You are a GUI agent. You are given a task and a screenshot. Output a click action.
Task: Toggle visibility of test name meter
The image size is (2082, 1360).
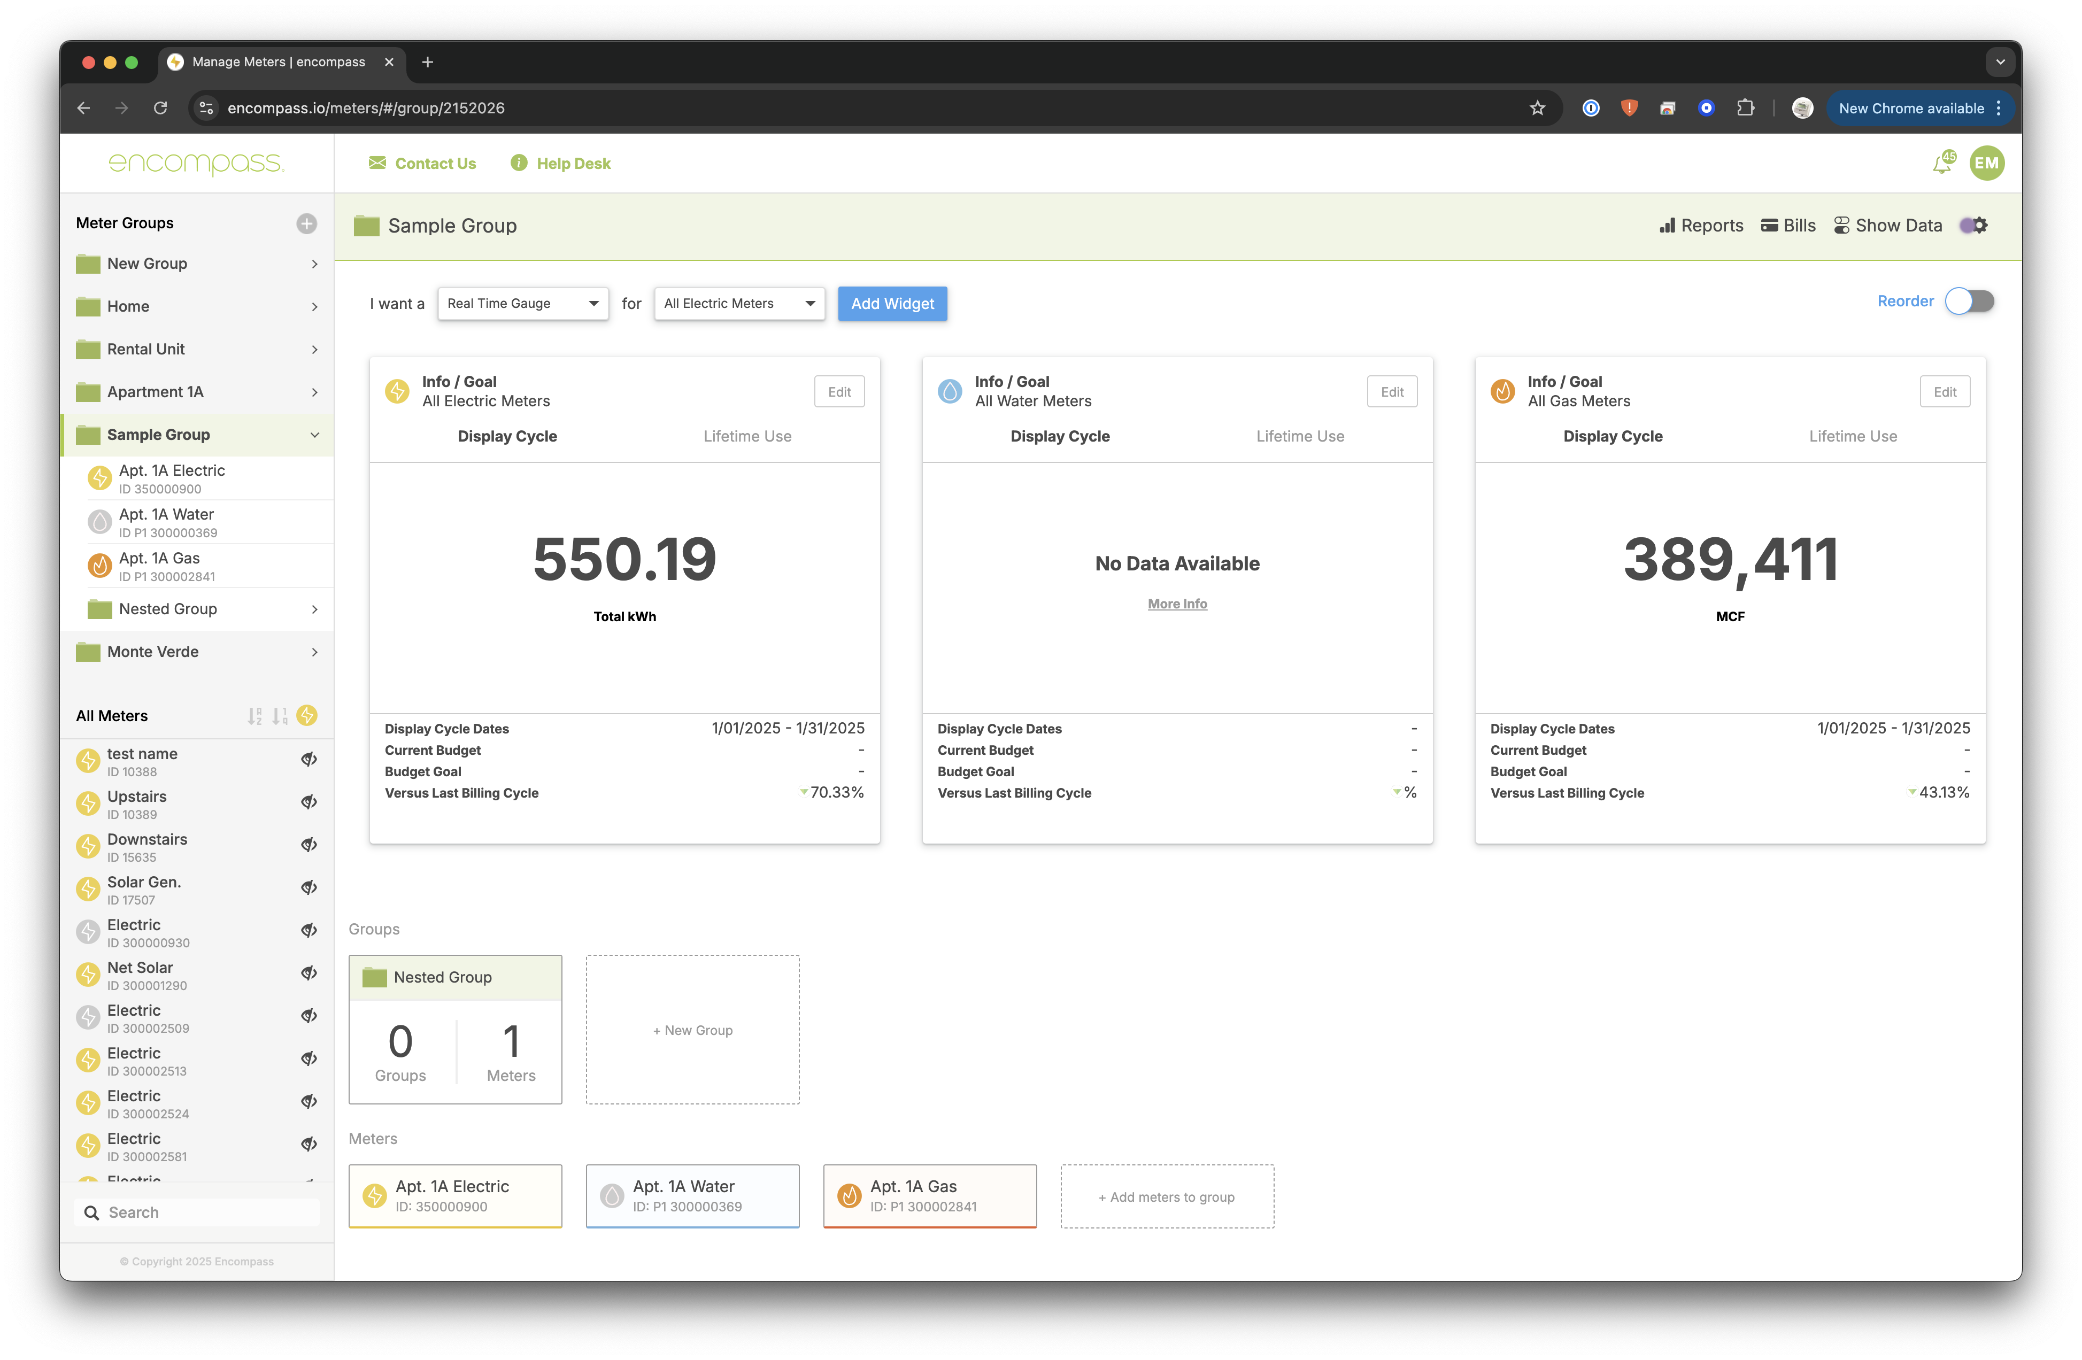pos(309,759)
